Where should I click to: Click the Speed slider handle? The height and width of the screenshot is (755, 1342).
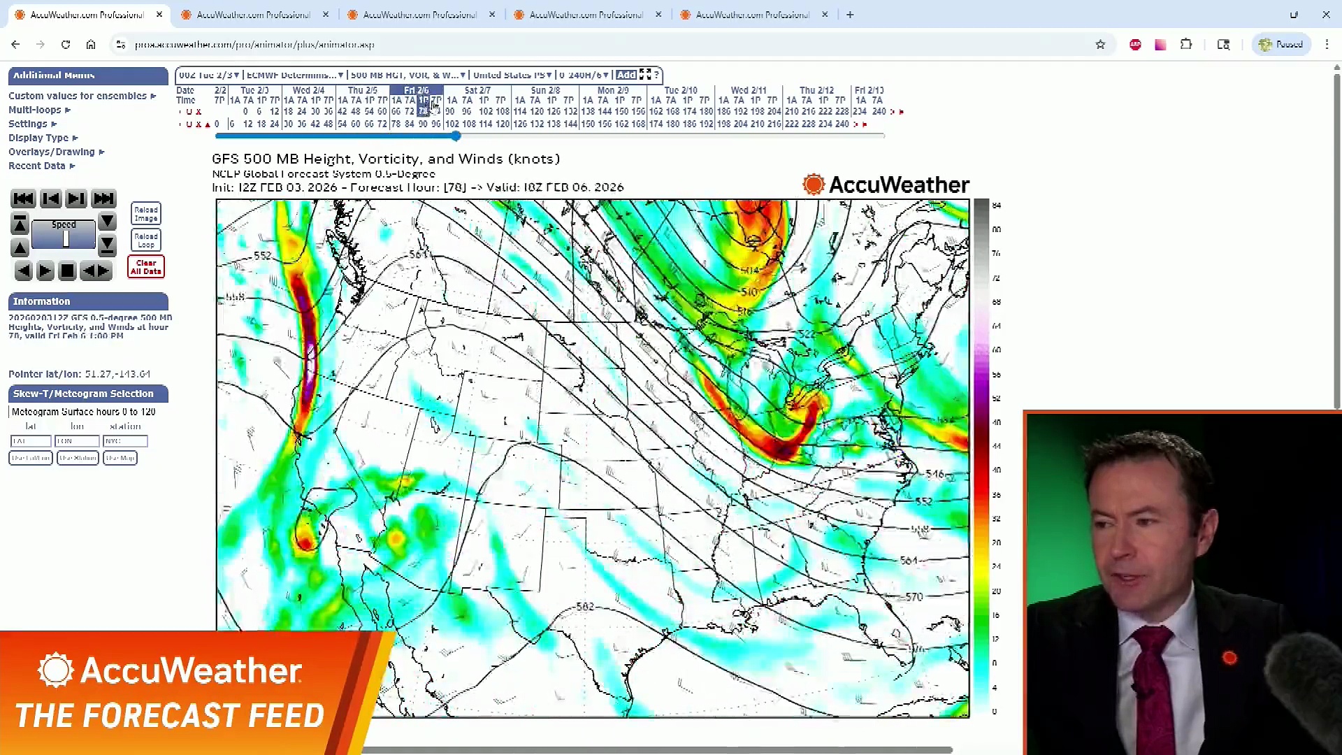pyautogui.click(x=66, y=239)
